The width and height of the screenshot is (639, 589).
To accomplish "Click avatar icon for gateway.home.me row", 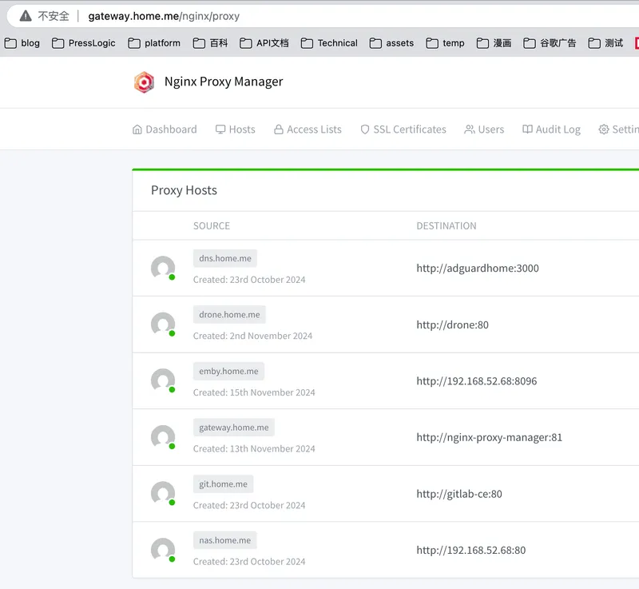I will pyautogui.click(x=163, y=436).
